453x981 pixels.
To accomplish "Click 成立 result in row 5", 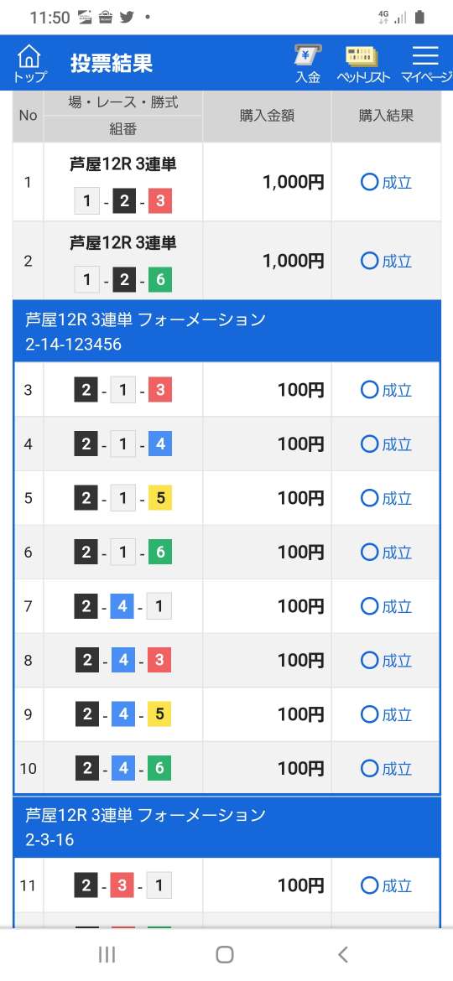I will [387, 498].
